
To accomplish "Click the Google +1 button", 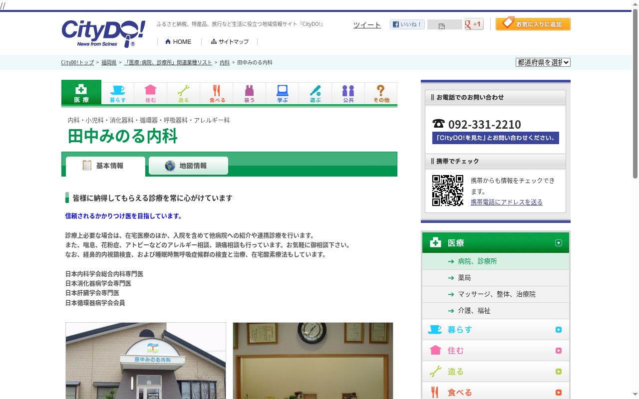I will point(474,24).
